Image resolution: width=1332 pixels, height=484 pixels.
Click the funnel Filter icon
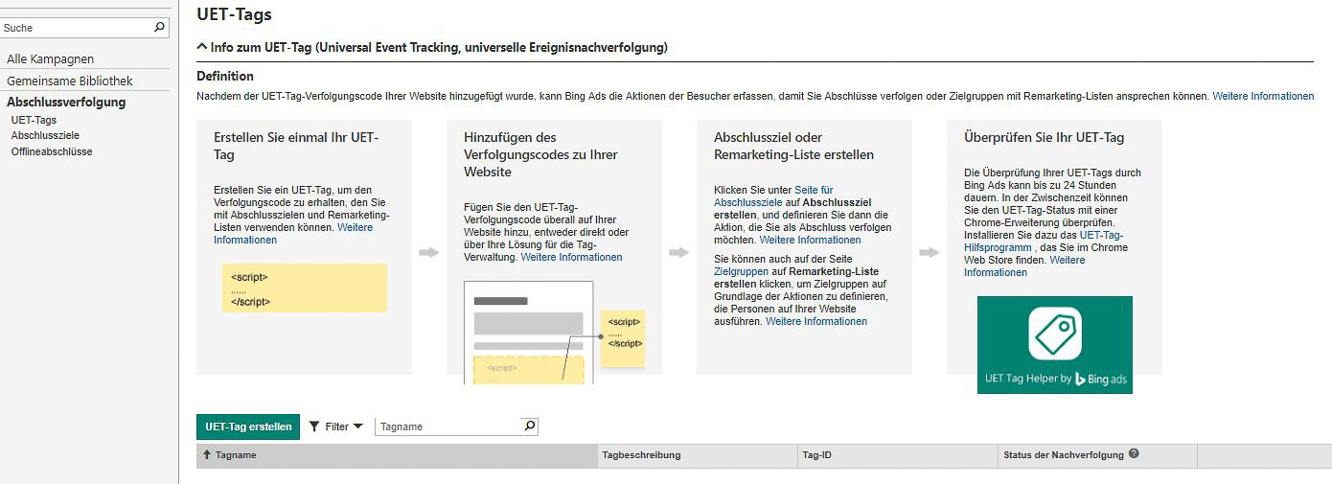313,426
